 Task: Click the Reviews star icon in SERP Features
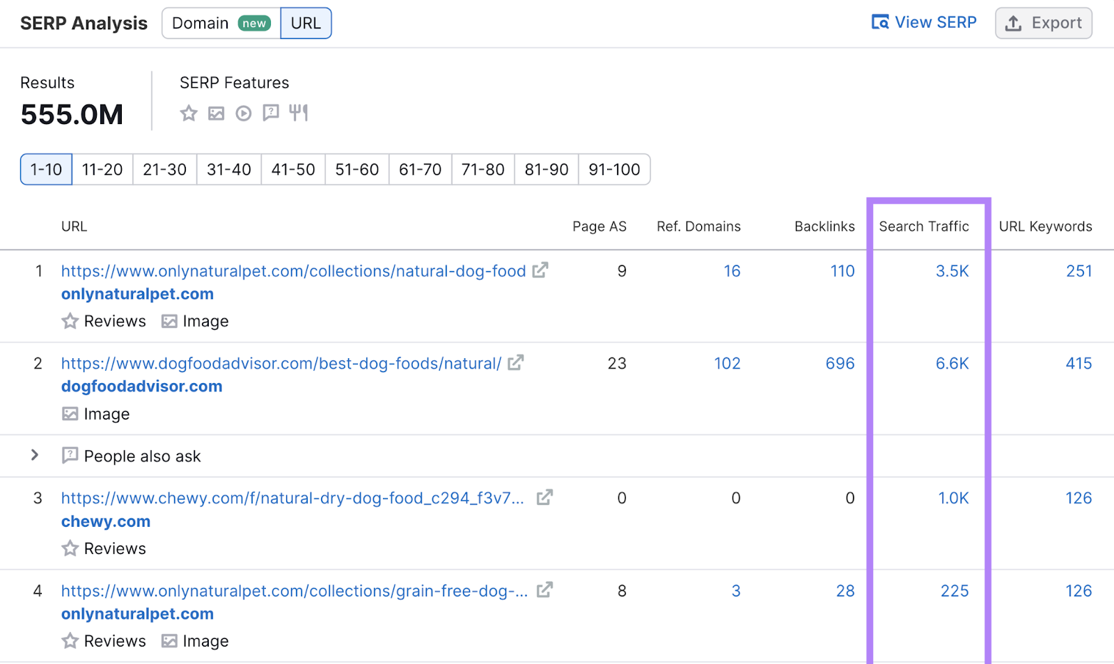click(189, 113)
